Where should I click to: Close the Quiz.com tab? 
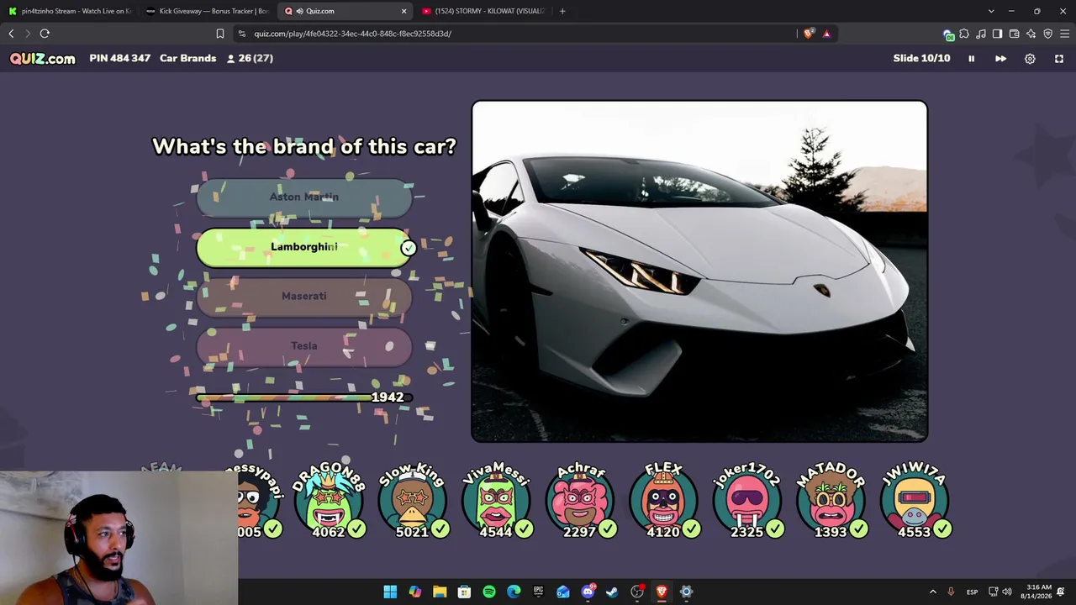pos(403,11)
